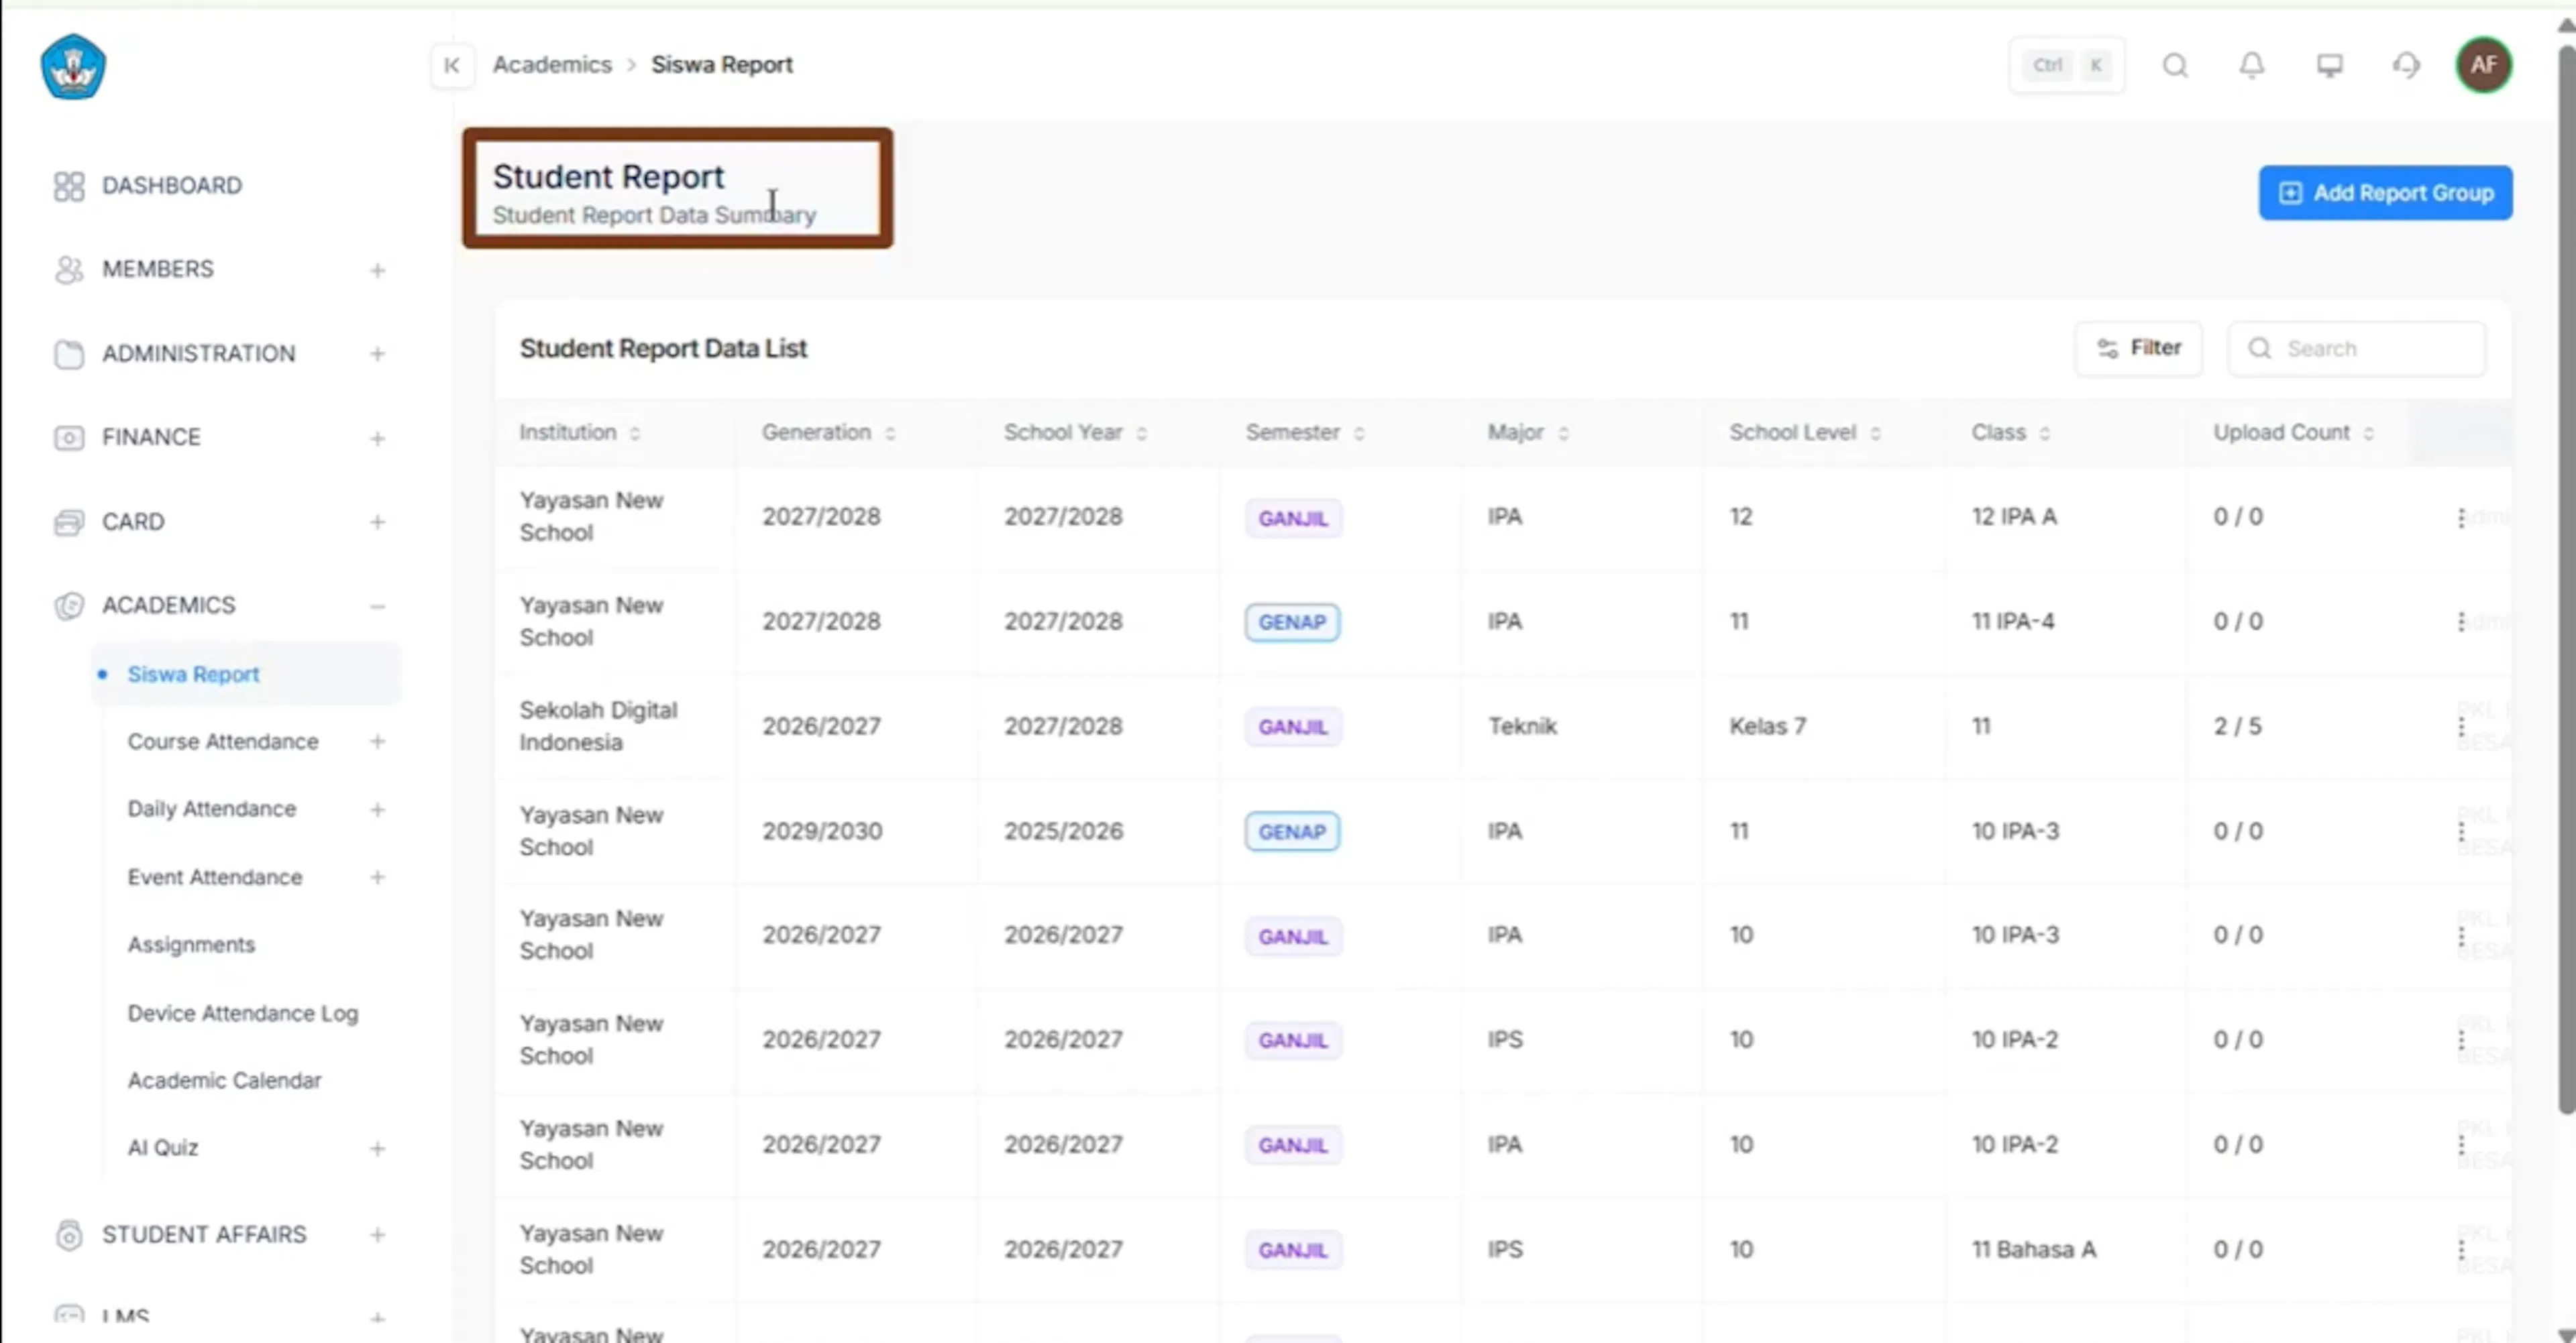This screenshot has width=2576, height=1343.
Task: Sort by Upload Count column
Action: [x=2369, y=434]
